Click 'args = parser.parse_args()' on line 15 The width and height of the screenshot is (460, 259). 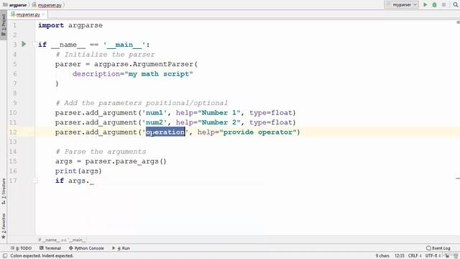point(111,161)
